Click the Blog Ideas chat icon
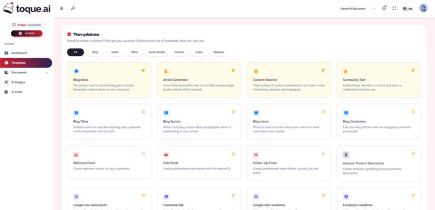The height and width of the screenshot is (210, 435). [x=76, y=71]
